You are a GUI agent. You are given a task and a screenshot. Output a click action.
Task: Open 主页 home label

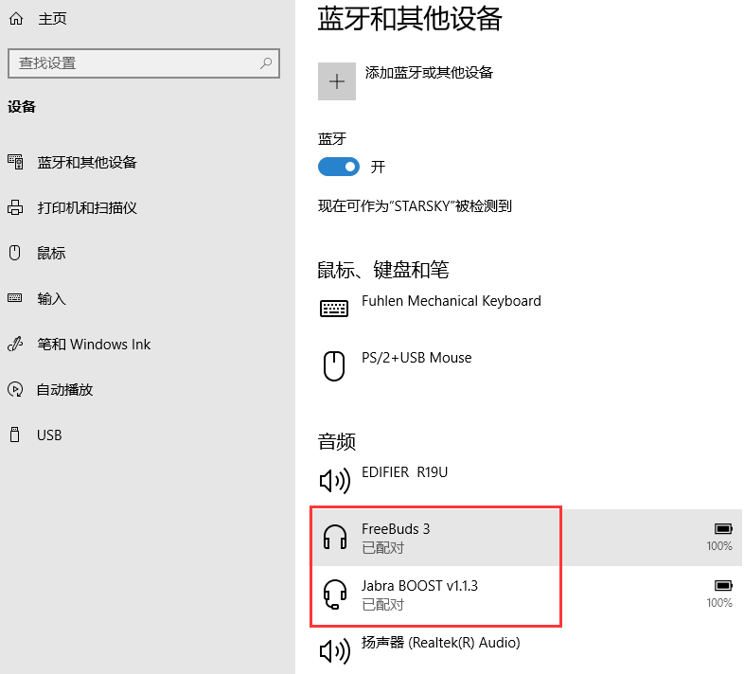52,19
